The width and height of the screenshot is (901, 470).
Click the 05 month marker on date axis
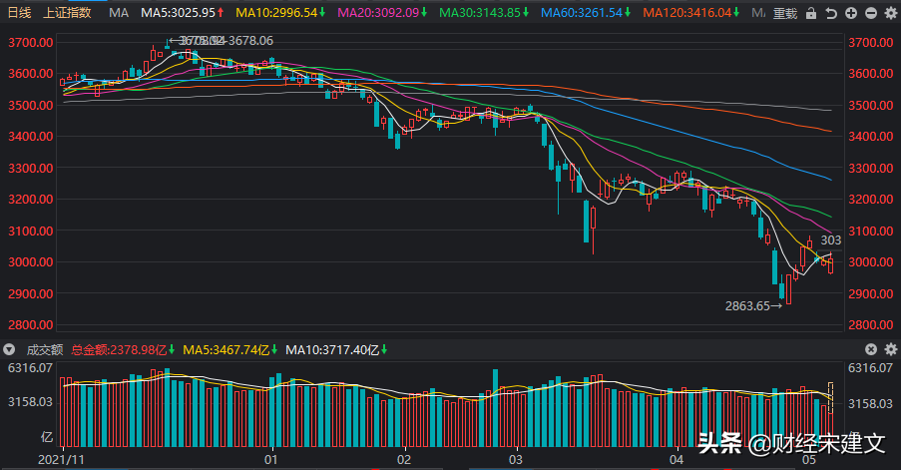tap(808, 460)
